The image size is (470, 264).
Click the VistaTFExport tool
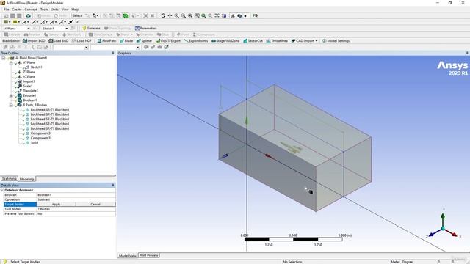pos(168,41)
